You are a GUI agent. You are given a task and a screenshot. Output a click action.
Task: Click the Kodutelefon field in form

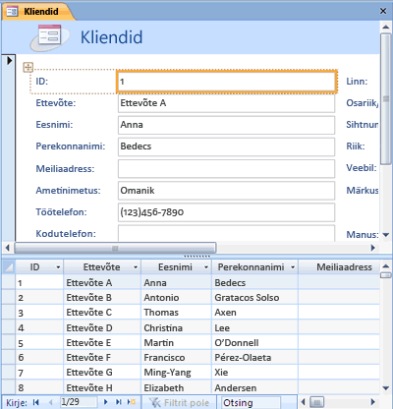[226, 233]
